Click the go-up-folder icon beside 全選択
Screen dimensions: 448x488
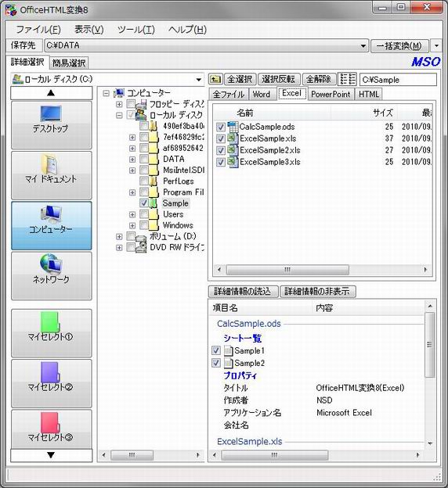click(x=215, y=79)
